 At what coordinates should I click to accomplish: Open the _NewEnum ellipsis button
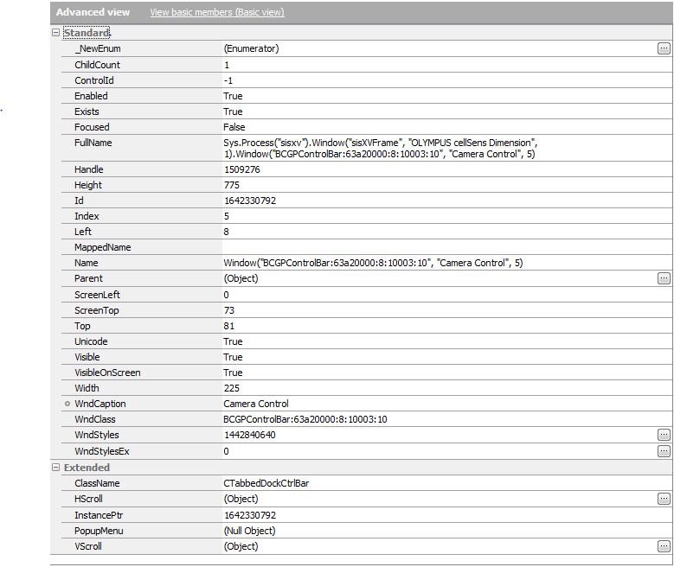pos(664,49)
